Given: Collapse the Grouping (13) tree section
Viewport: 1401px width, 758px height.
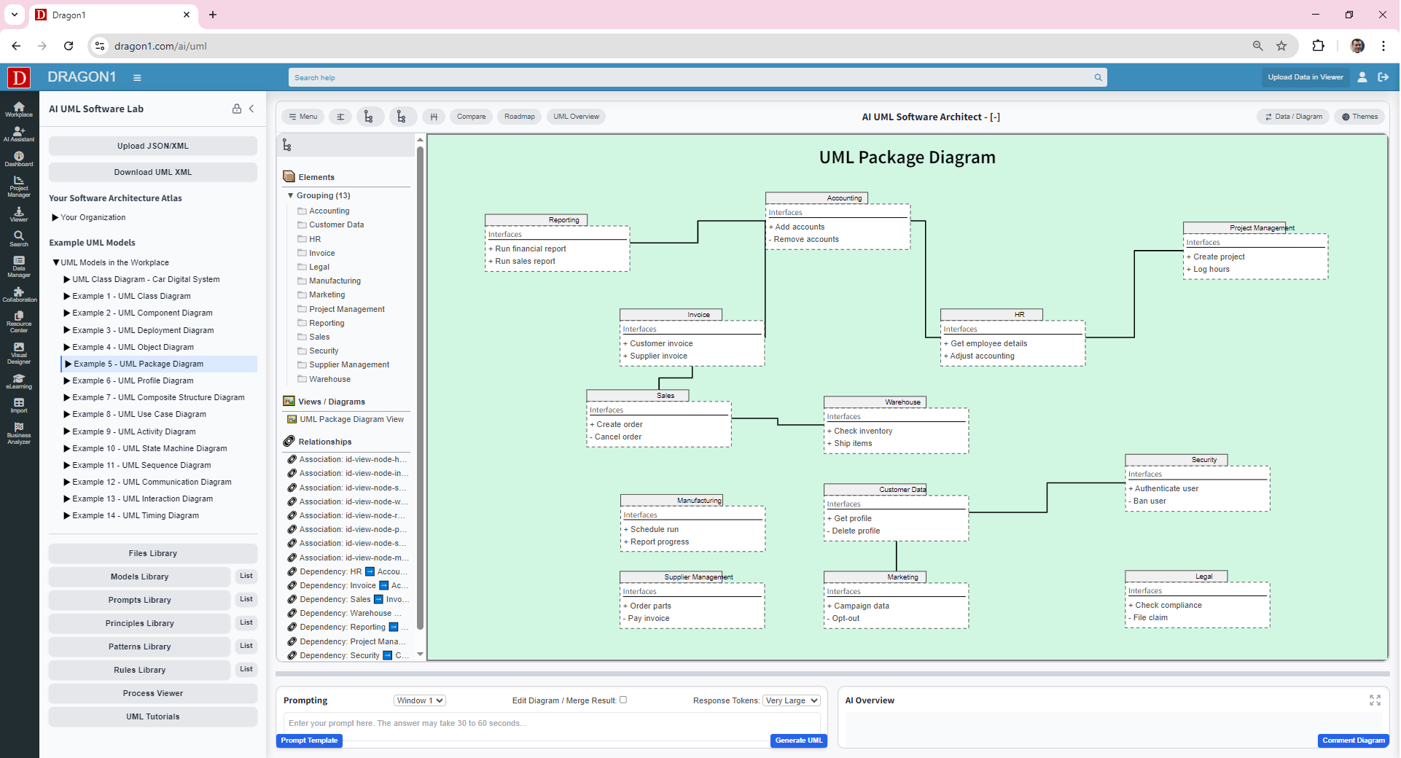Looking at the screenshot, I should point(290,195).
